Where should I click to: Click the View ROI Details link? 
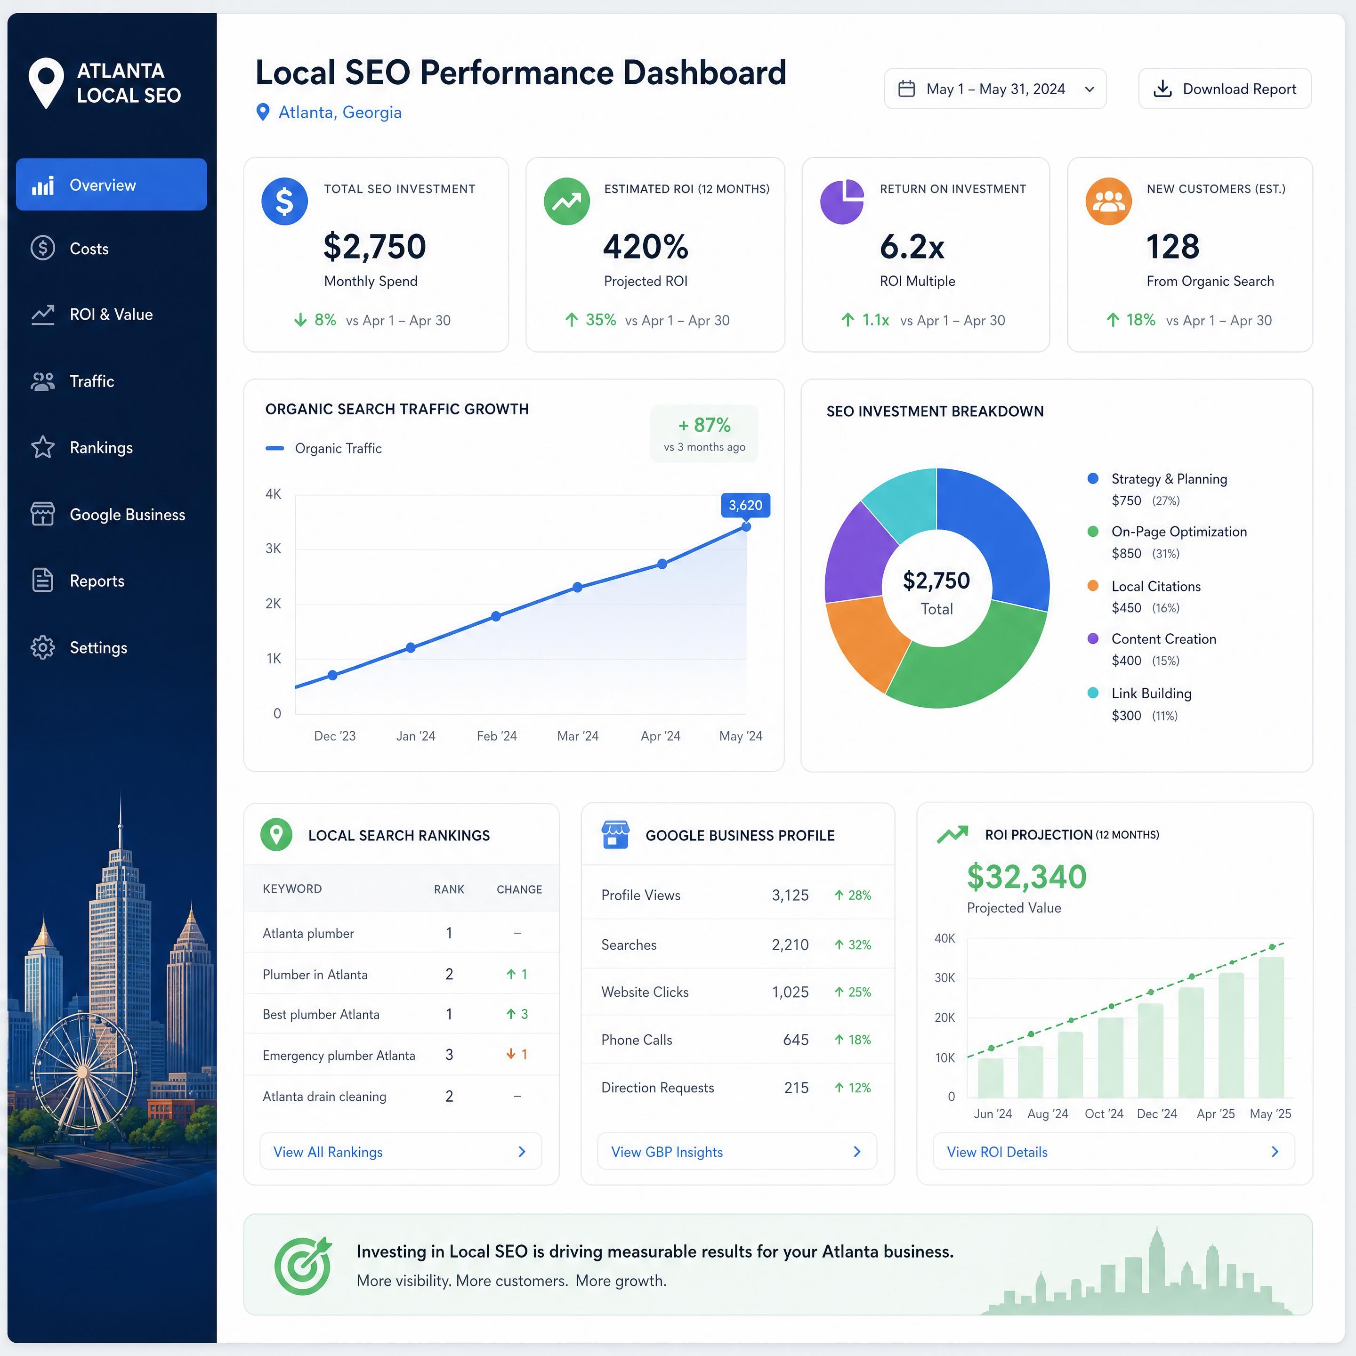tap(1114, 1151)
